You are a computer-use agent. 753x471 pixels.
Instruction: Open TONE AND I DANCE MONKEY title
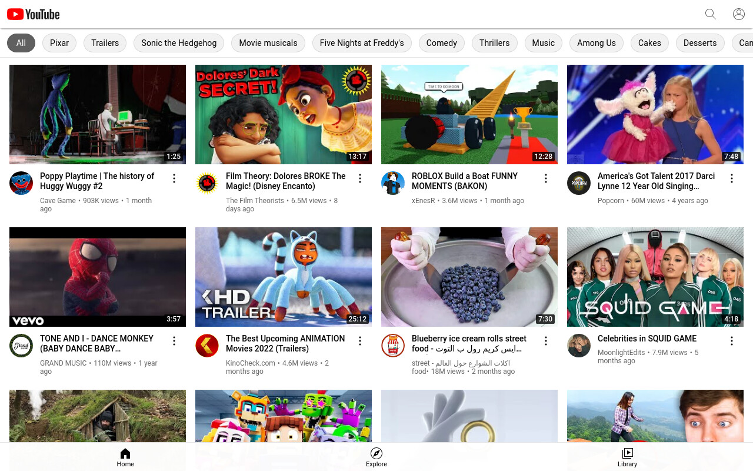click(96, 343)
